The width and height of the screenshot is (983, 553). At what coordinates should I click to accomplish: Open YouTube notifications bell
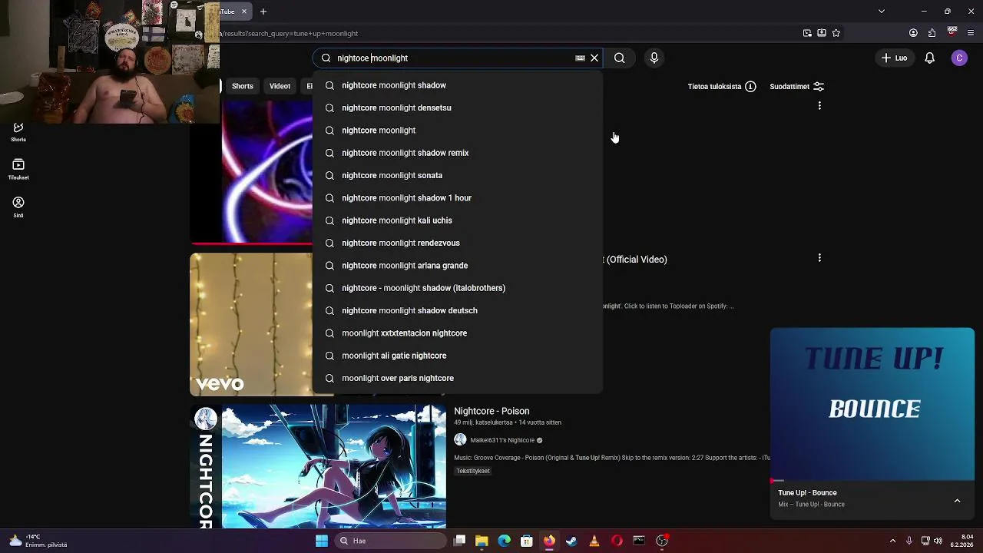tap(929, 58)
